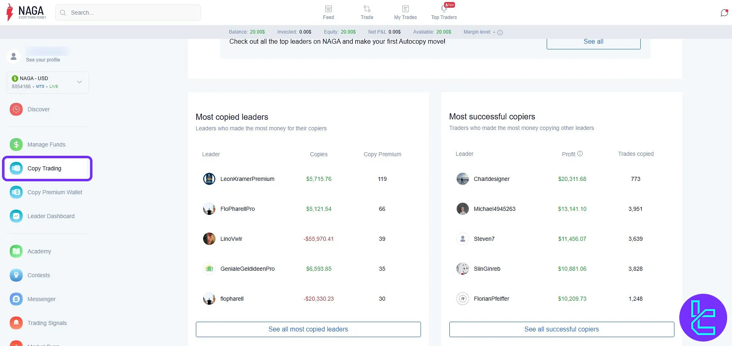Viewport: 732px width, 346px height.
Task: Click the Copies column header
Action: click(x=319, y=154)
